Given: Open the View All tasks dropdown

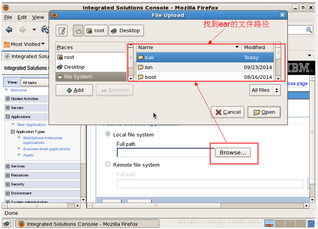Looking at the screenshot, I should [35, 82].
